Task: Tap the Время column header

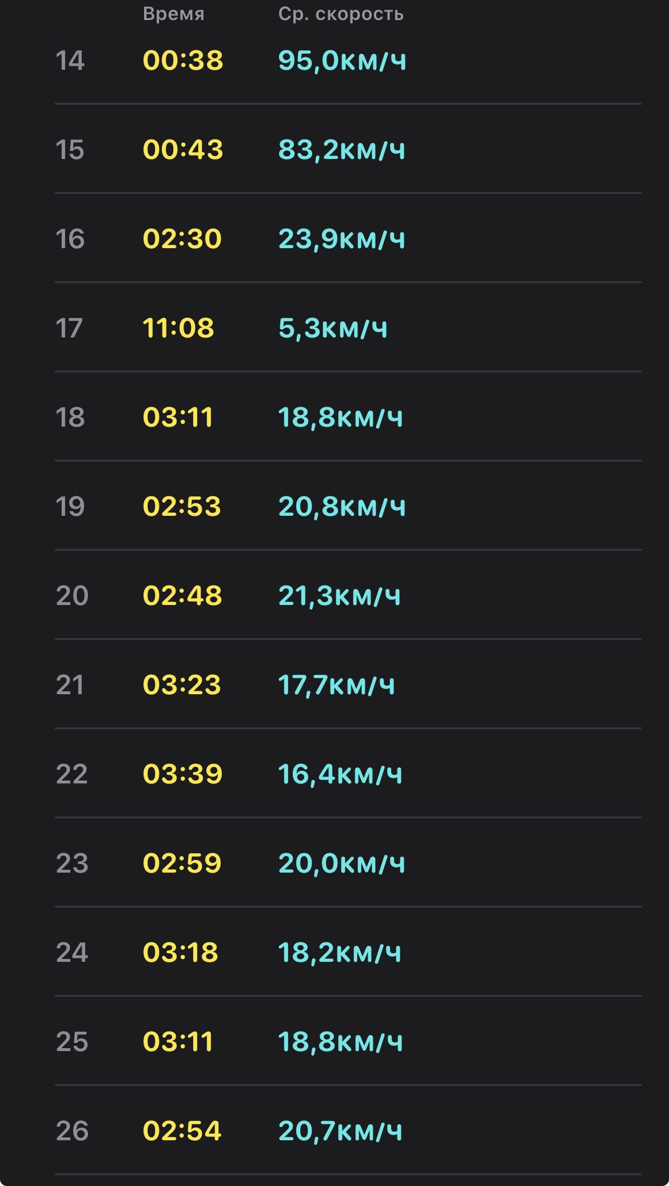Action: (174, 14)
